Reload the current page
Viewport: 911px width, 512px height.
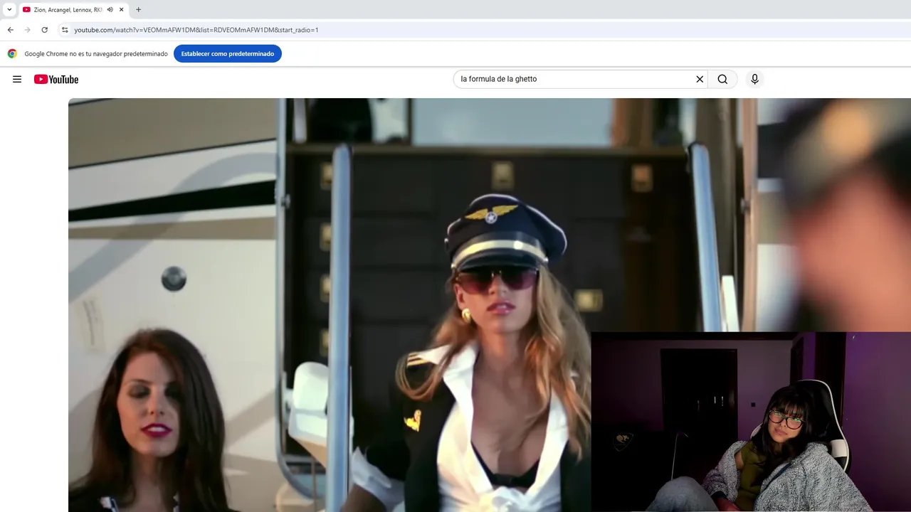(x=44, y=30)
